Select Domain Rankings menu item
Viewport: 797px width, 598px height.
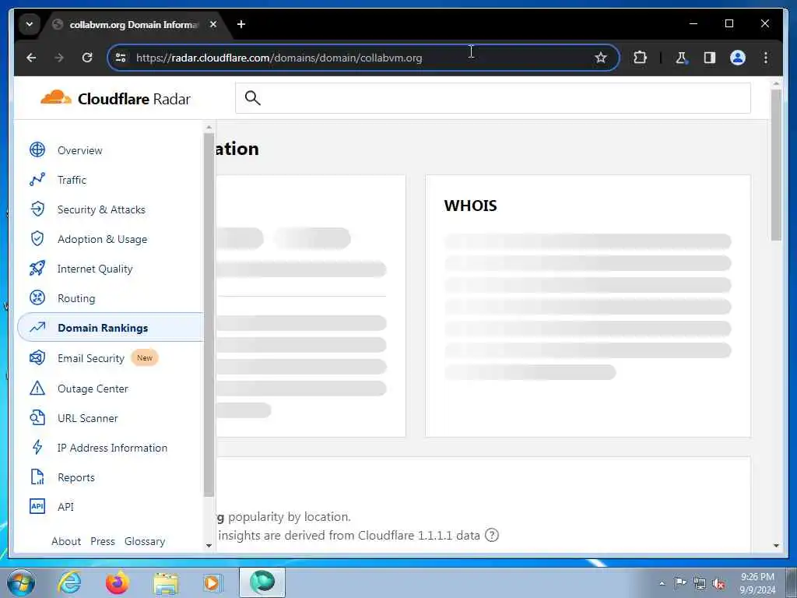[111, 328]
